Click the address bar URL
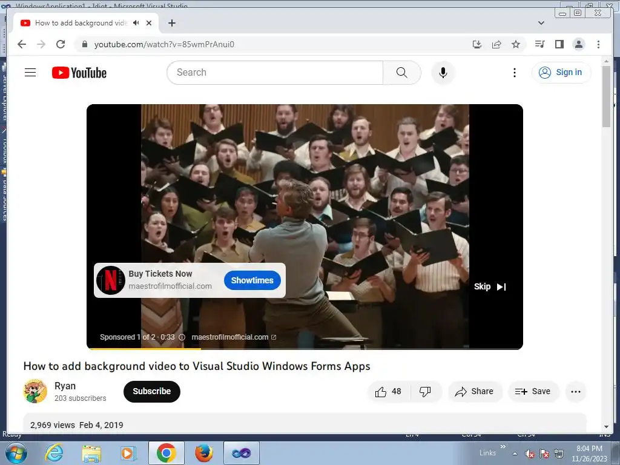The image size is (620, 465). pyautogui.click(x=164, y=44)
